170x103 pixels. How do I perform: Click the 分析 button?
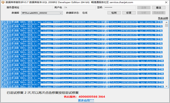(x=144, y=13)
